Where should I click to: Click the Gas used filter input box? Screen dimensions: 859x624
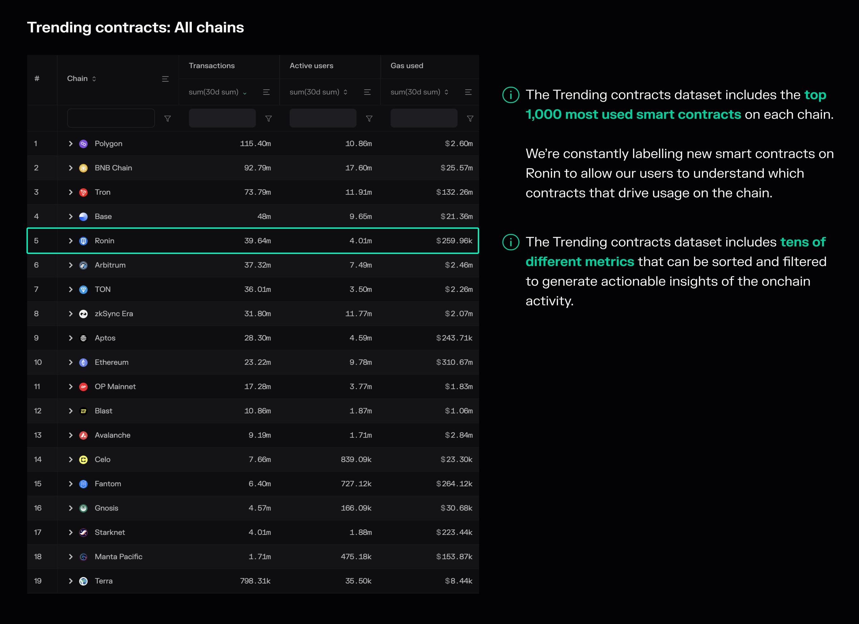pyautogui.click(x=424, y=118)
